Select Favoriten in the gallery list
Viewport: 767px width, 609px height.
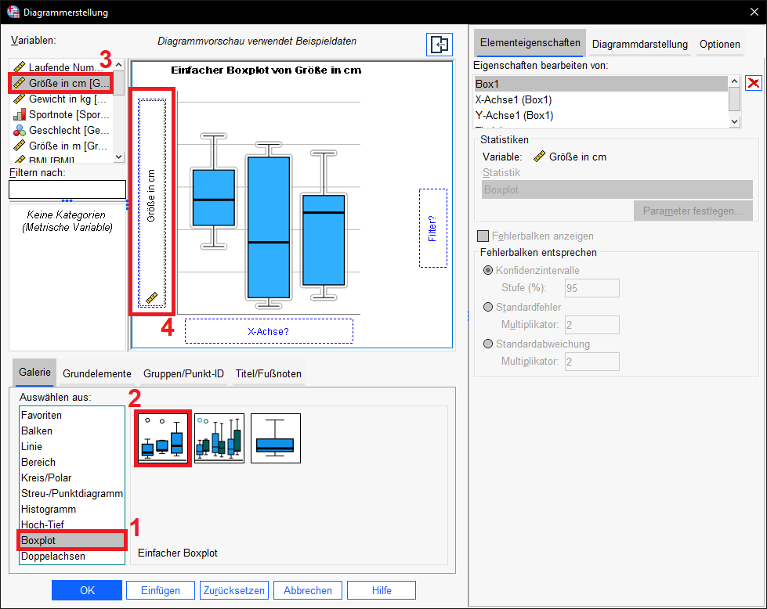point(72,415)
